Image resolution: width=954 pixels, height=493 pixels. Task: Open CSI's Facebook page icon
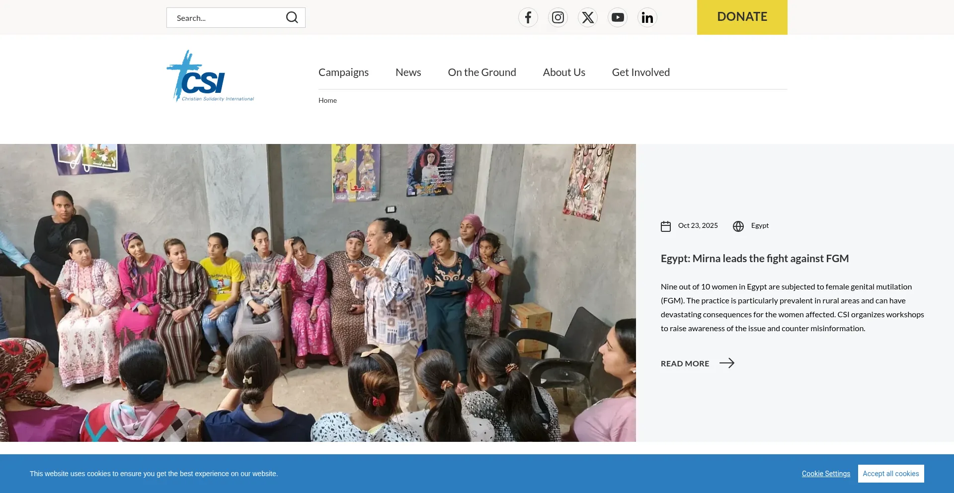coord(528,18)
